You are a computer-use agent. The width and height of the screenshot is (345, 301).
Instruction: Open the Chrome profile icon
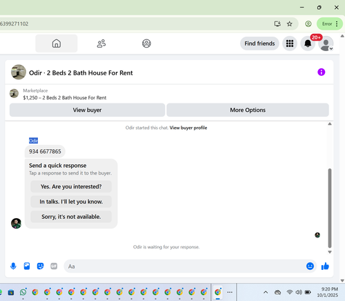[308, 23]
